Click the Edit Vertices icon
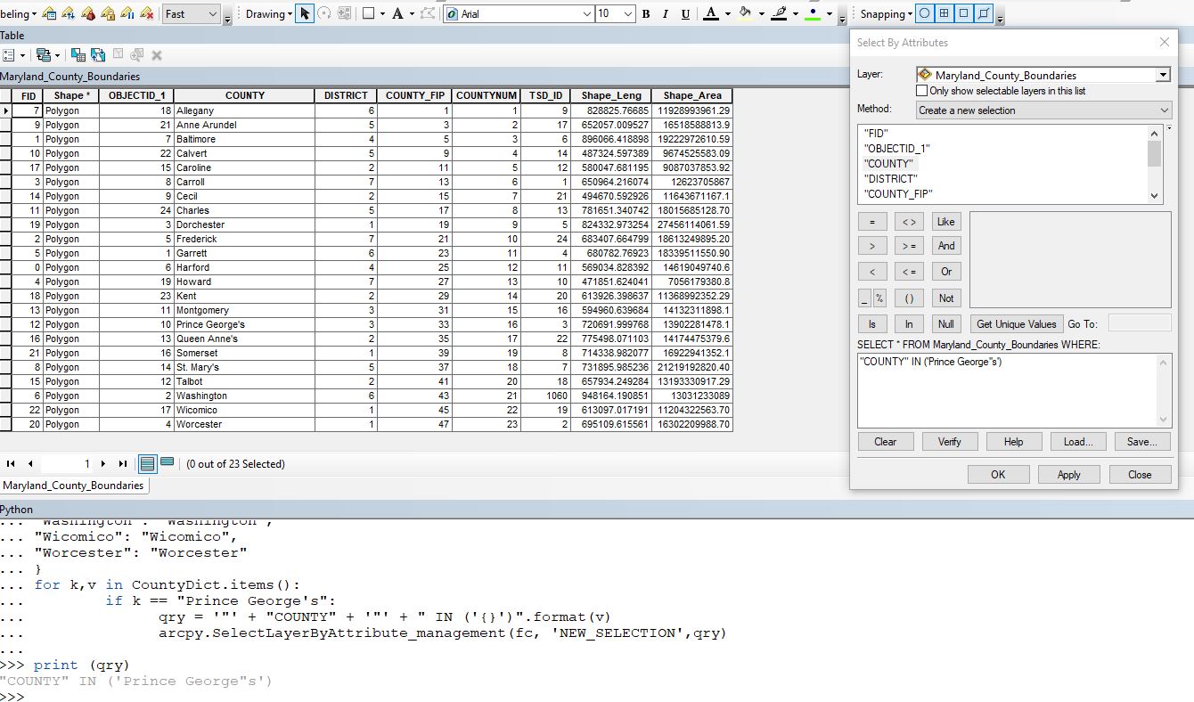 click(x=428, y=14)
